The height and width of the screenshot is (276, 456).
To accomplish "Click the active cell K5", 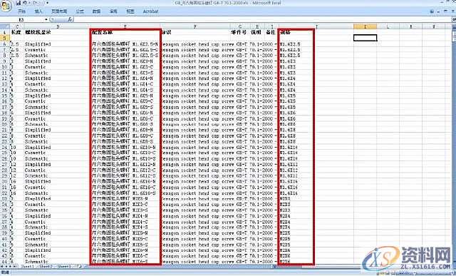I will coord(365,38).
